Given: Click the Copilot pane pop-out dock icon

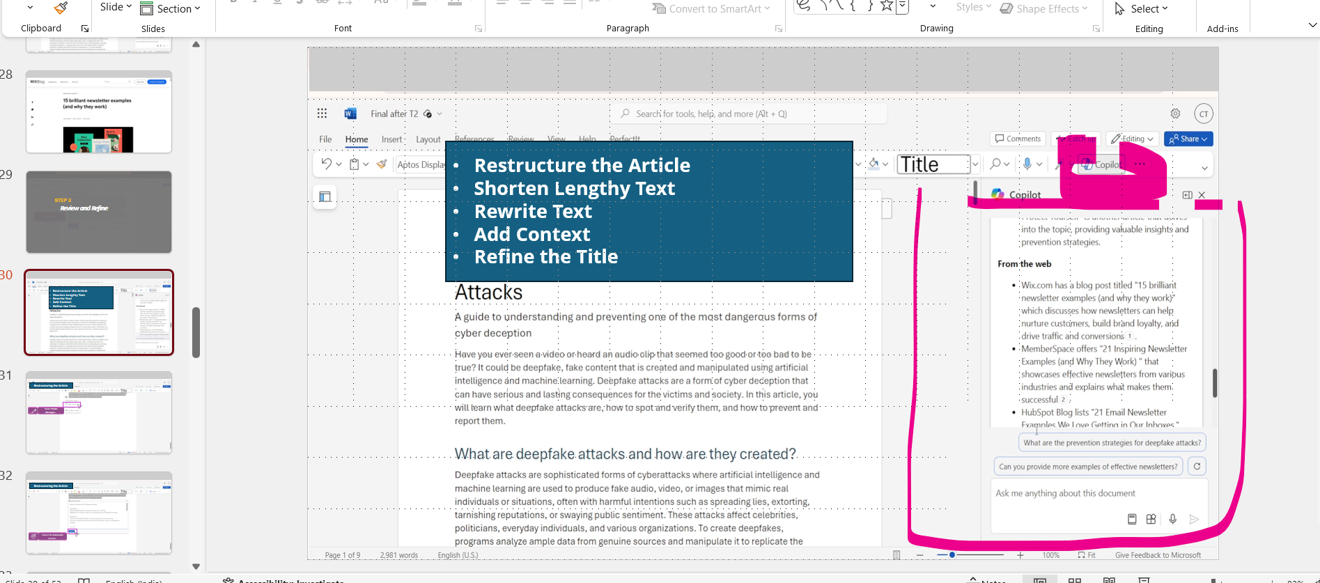Looking at the screenshot, I should (x=1188, y=195).
